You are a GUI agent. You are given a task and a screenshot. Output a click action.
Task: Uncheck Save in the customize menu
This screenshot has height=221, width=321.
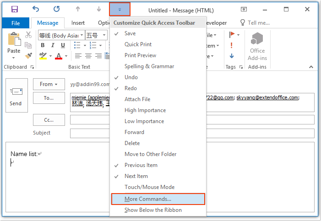point(130,33)
